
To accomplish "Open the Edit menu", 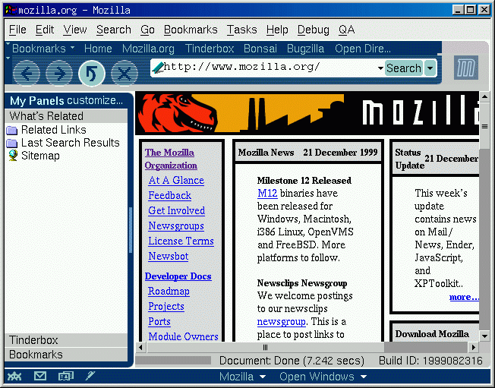I will click(x=45, y=30).
